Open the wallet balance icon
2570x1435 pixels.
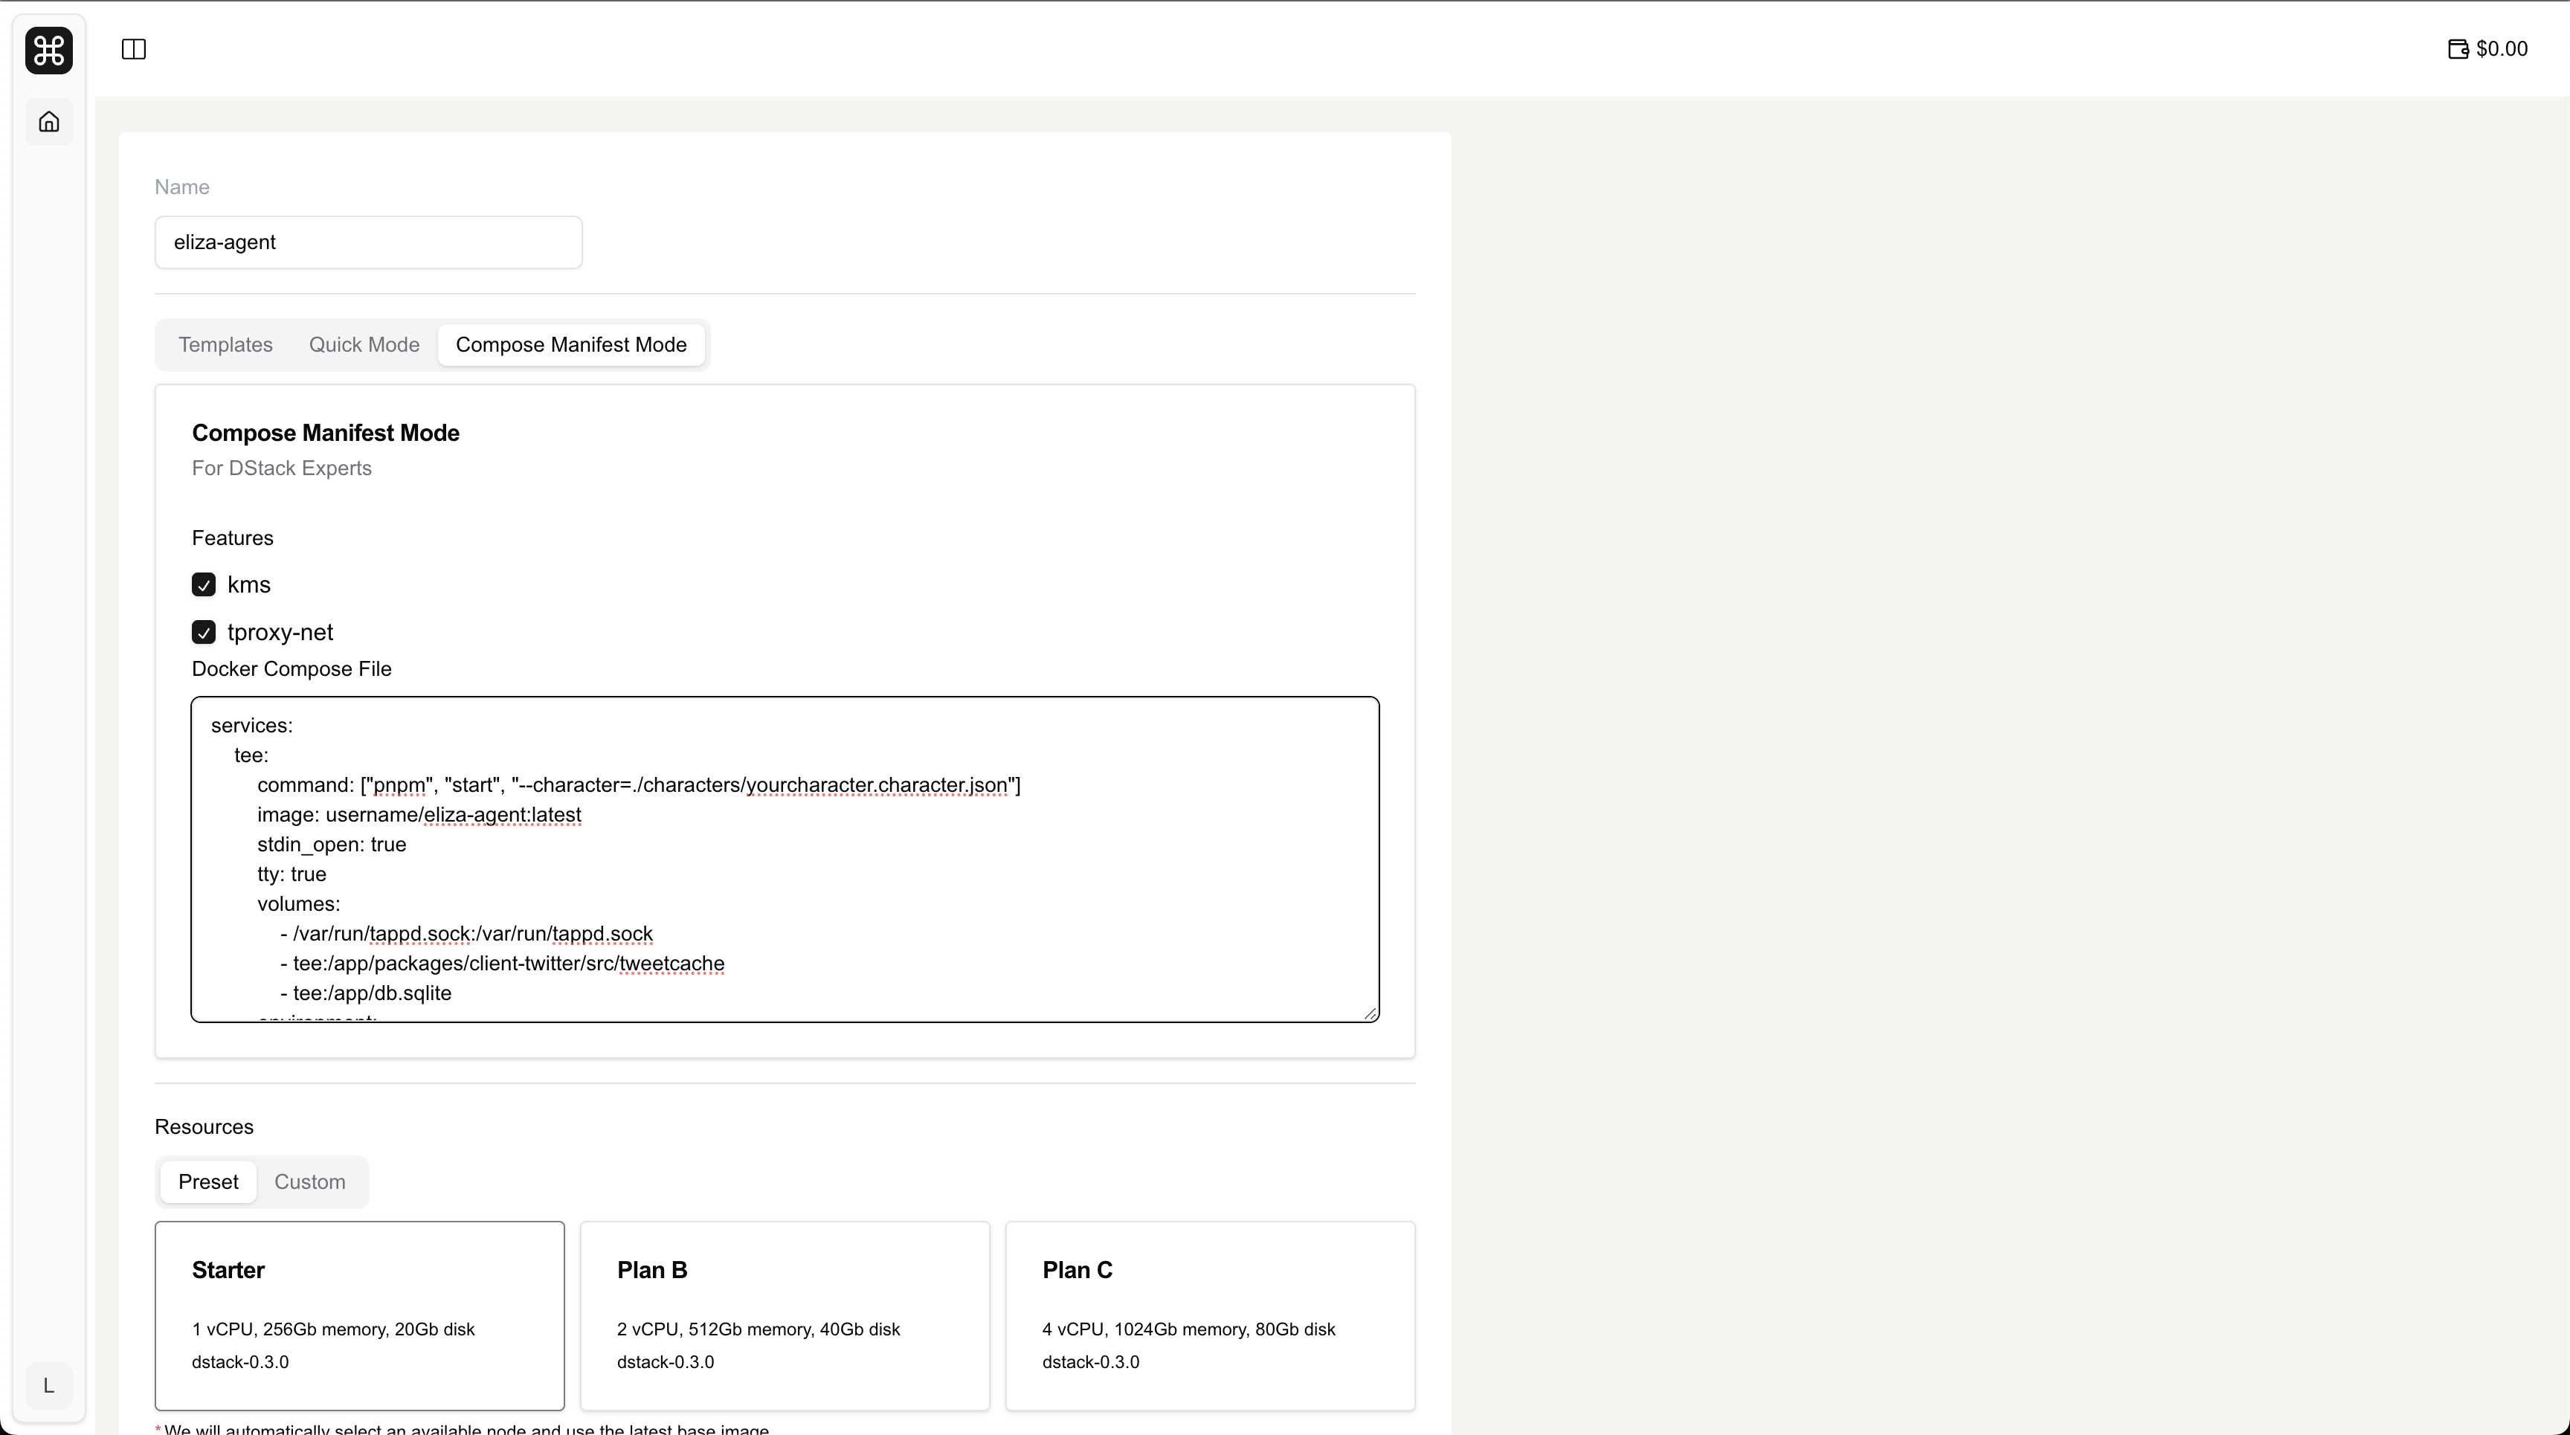click(x=2458, y=49)
